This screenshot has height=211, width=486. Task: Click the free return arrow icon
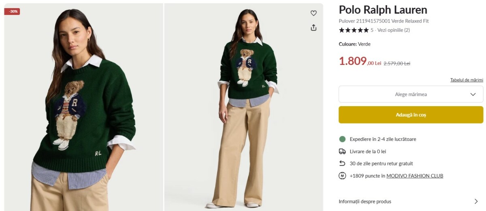point(342,163)
